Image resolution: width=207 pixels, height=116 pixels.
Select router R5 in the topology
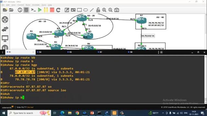(x=88, y=35)
